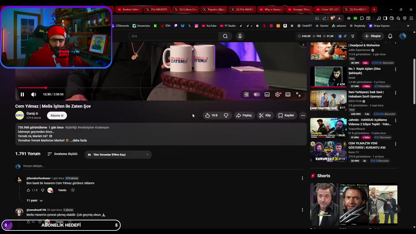The image size is (416, 234).
Task: Open the Garaj channel avatar
Action: click(19, 115)
